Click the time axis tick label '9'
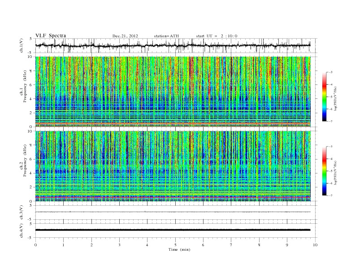The width and height of the screenshot is (355, 275). 287,245
